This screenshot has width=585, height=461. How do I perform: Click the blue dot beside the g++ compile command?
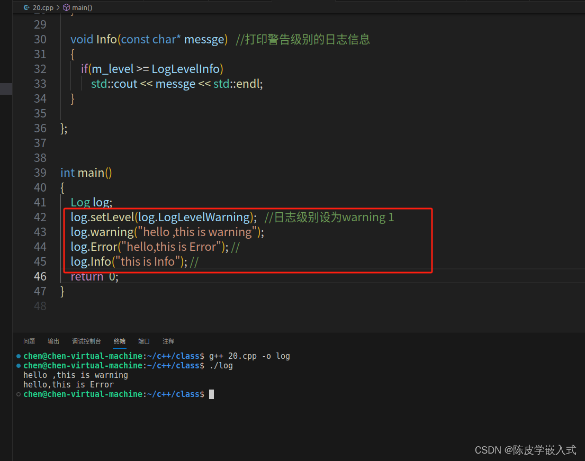(17, 356)
